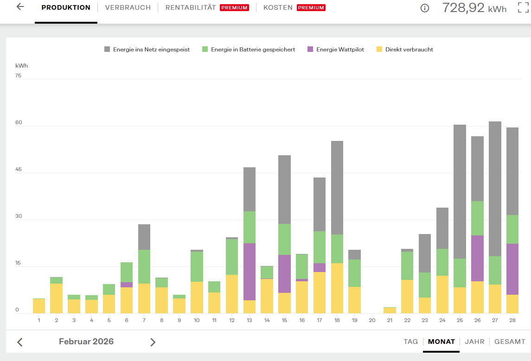Click the PREMIUM badge next to Rentabilität

(234, 7)
